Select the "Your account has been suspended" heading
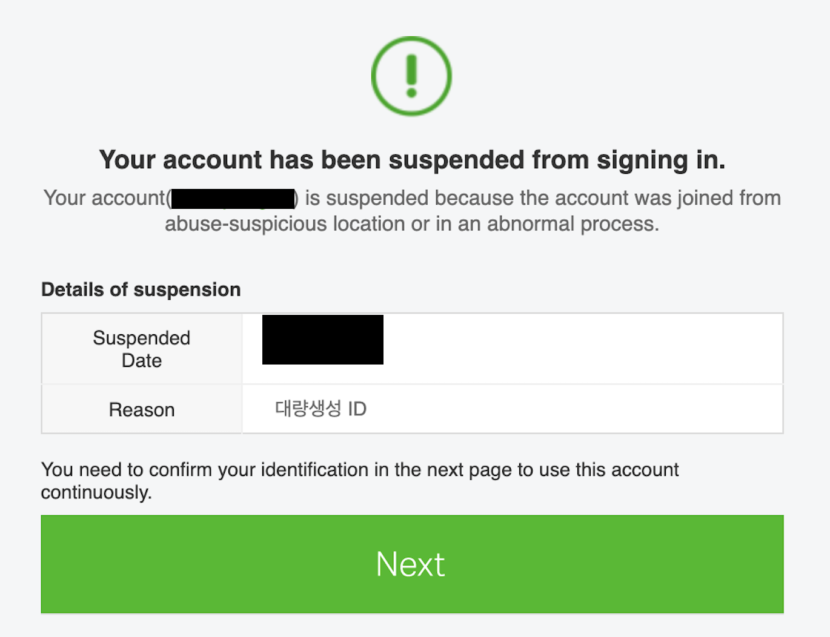830x637 pixels. (412, 160)
